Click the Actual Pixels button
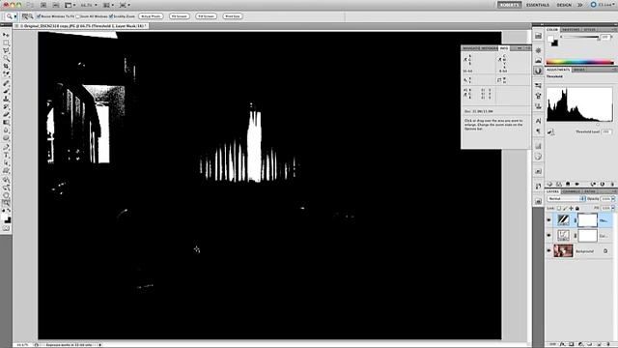The height and width of the screenshot is (348, 618). coord(151,16)
